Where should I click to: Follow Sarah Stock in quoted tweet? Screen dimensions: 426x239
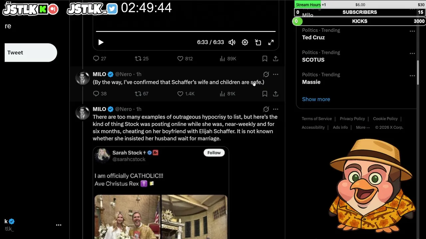click(x=214, y=153)
